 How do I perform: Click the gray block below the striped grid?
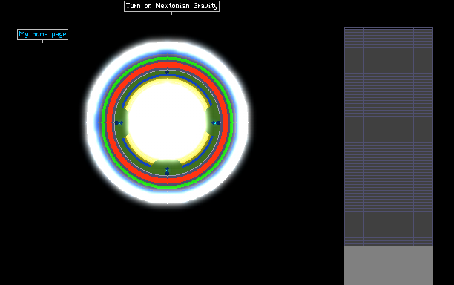389,266
